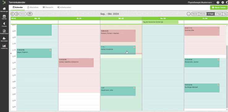Switch to the Arbeitszeiten tab
This screenshot has width=228, height=112.
tap(64, 7)
